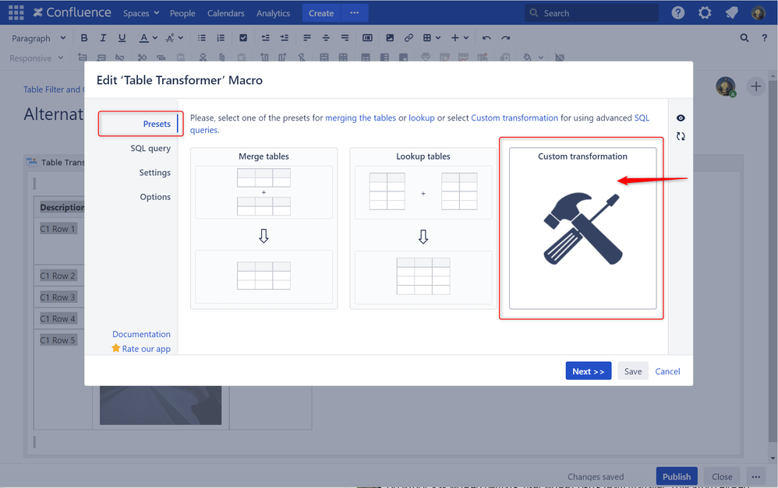778x488 pixels.
Task: Click the redo arrow
Action: click(505, 38)
